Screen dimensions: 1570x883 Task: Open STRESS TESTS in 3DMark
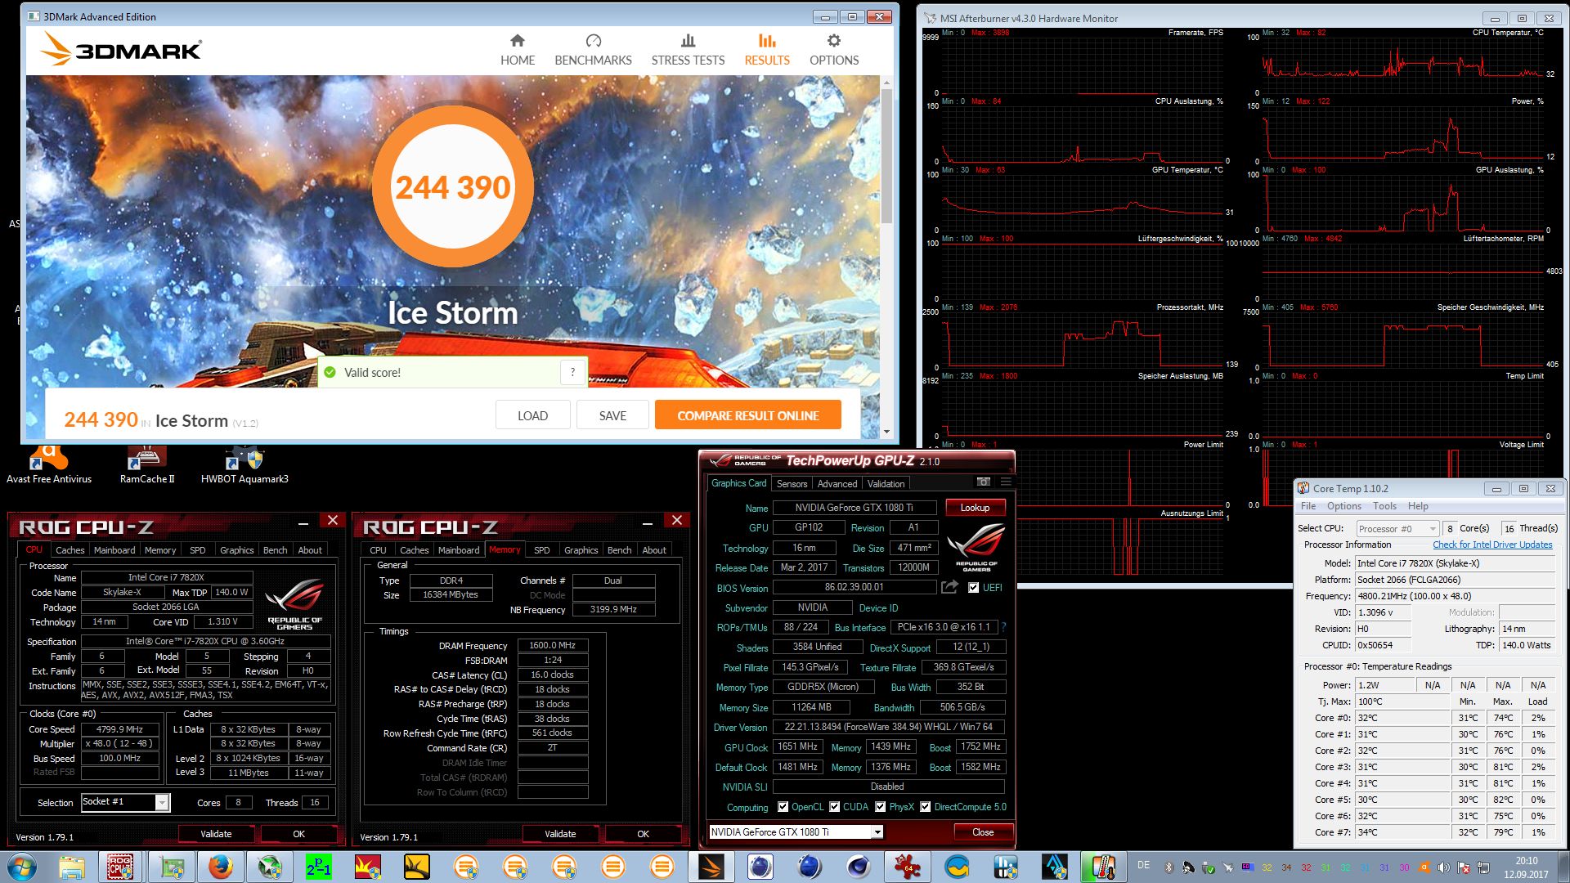(x=688, y=51)
